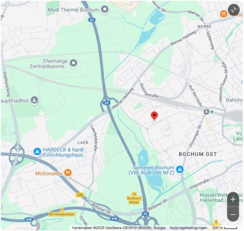The width and height of the screenshot is (244, 231).
Task: Exit fullscreen map view
Action: (x=234, y=10)
